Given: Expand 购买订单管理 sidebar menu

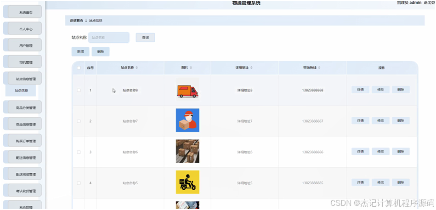Looking at the screenshot, I should click(23, 141).
